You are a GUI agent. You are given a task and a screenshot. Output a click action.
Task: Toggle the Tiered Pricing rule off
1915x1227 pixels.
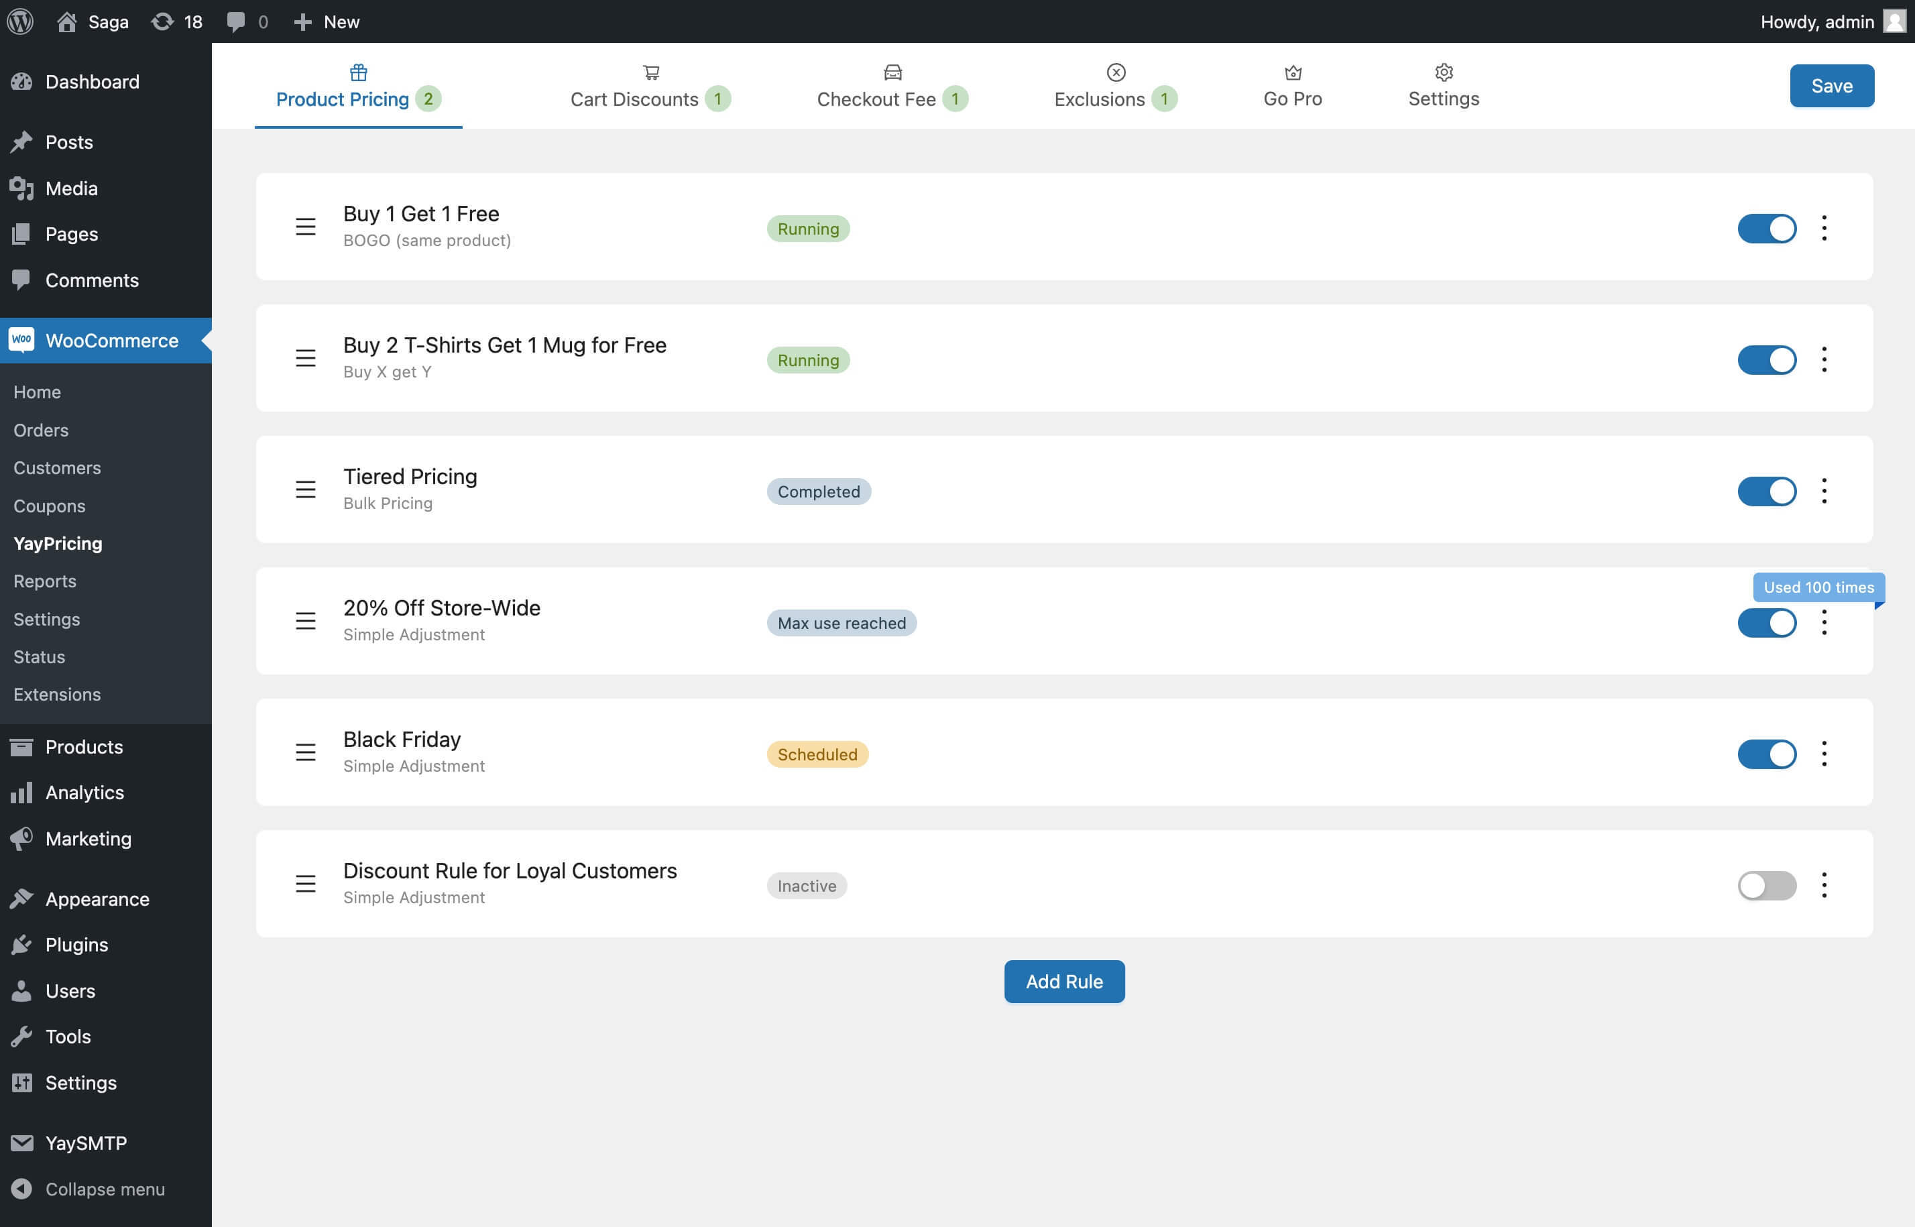(x=1765, y=489)
